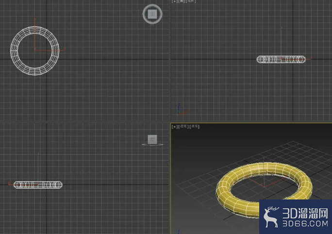Select the torus wireframe in the front viewport
The height and width of the screenshot is (234, 332).
[x=281, y=59]
